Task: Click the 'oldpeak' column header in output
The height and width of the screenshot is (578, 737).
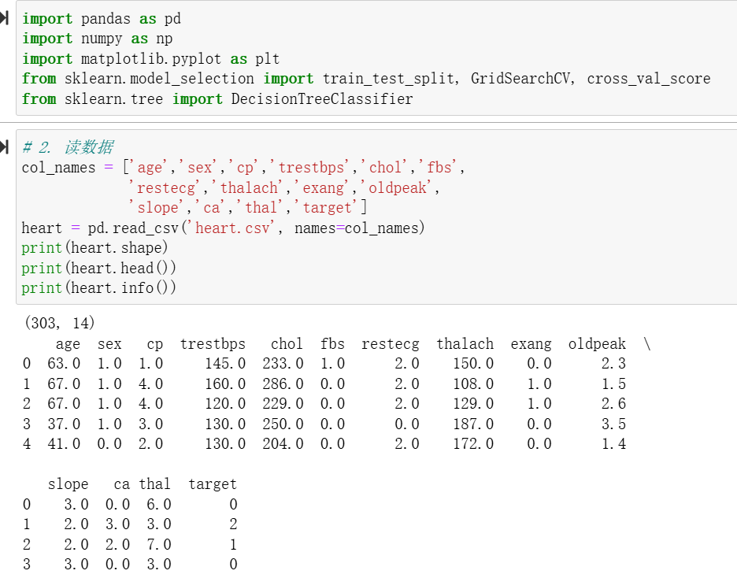Action: (597, 344)
